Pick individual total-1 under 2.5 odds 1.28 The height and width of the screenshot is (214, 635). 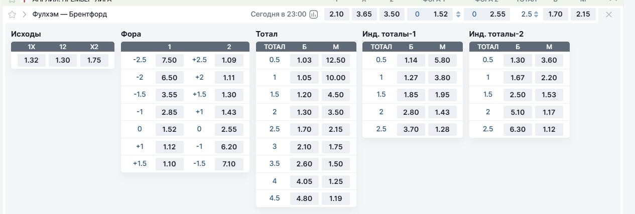(442, 129)
